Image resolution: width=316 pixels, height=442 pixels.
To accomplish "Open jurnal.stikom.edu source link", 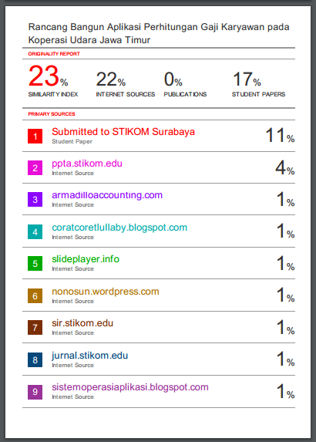I will [90, 356].
